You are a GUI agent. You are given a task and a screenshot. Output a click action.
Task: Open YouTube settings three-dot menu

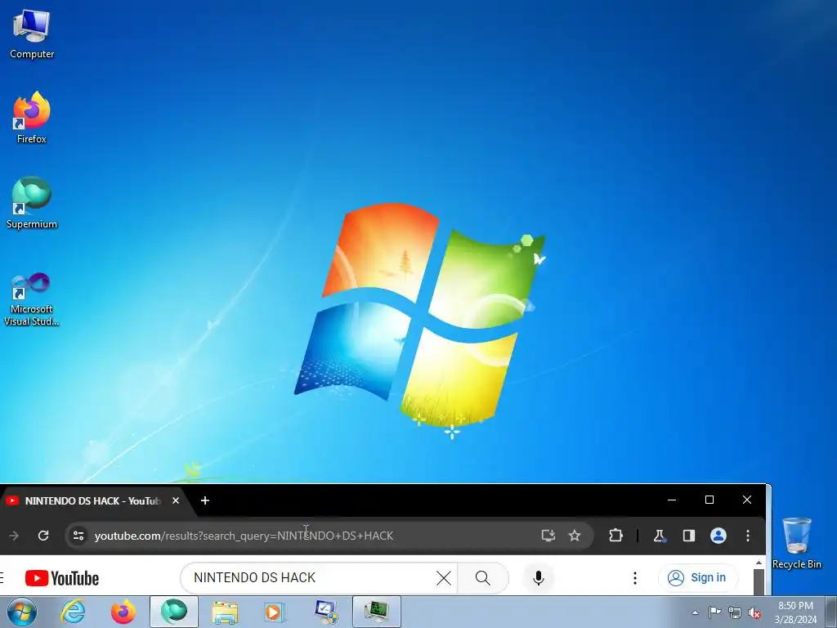634,578
